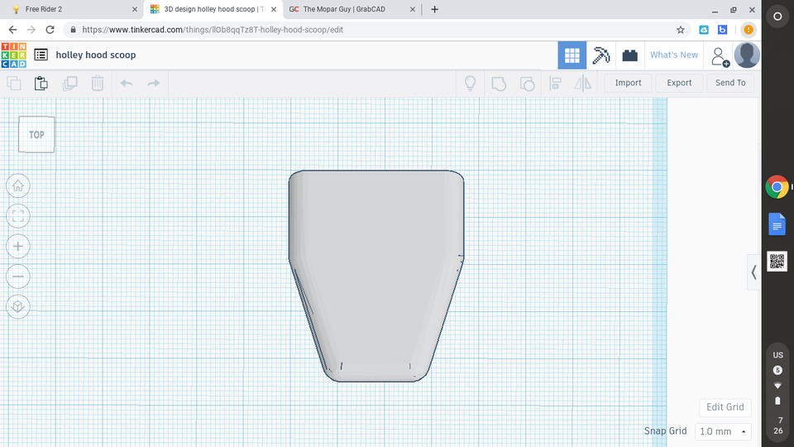
Task: Open the designs list icon
Action: point(41,55)
